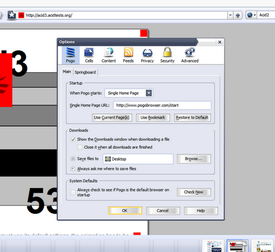Screen dimensions: 275x252
Task: Click Restore to Default button
Action: coord(192,118)
